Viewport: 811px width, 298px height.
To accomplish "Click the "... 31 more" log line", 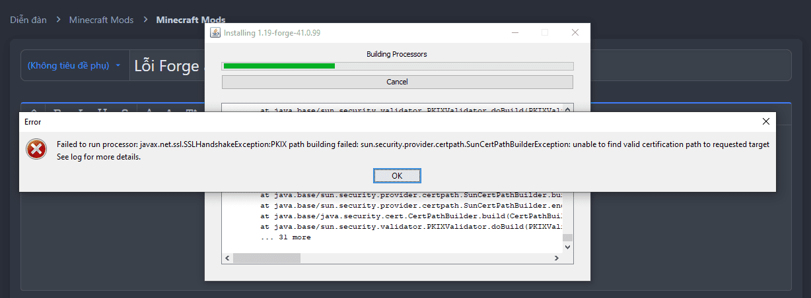I will tap(285, 237).
